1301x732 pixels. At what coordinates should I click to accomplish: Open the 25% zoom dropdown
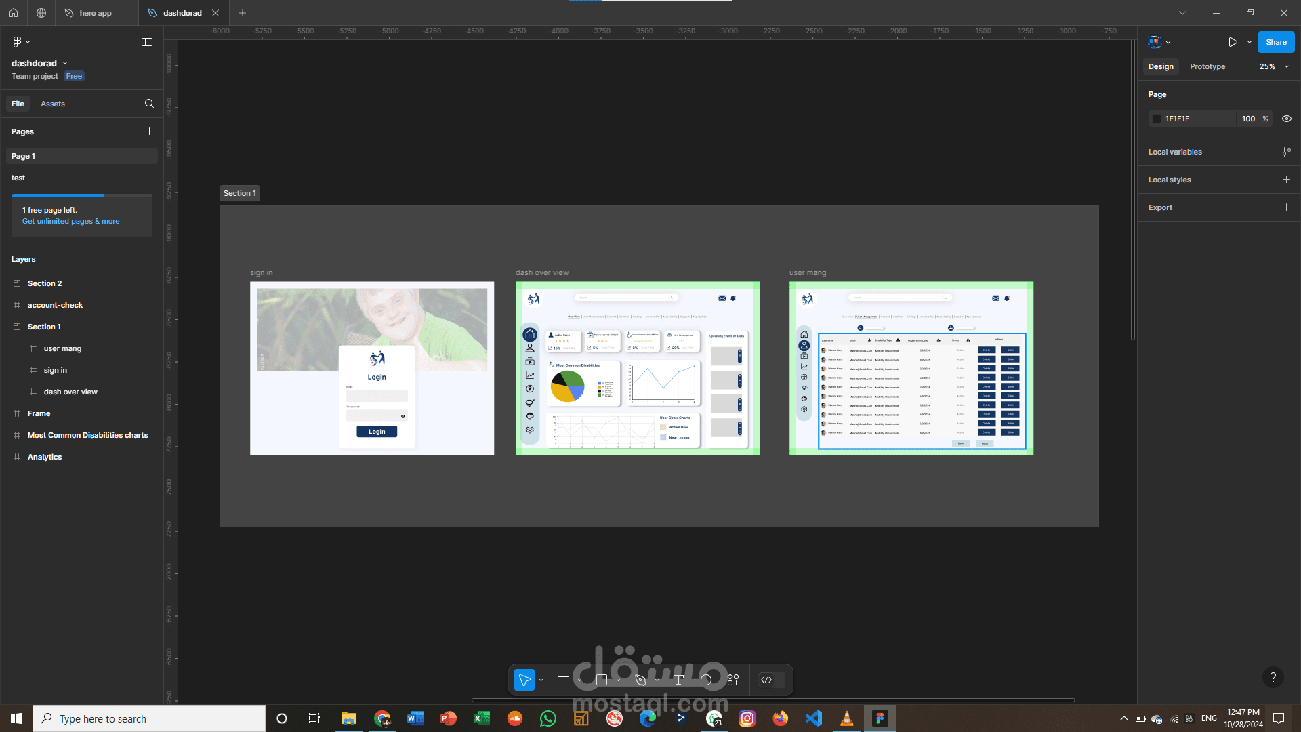pyautogui.click(x=1274, y=66)
